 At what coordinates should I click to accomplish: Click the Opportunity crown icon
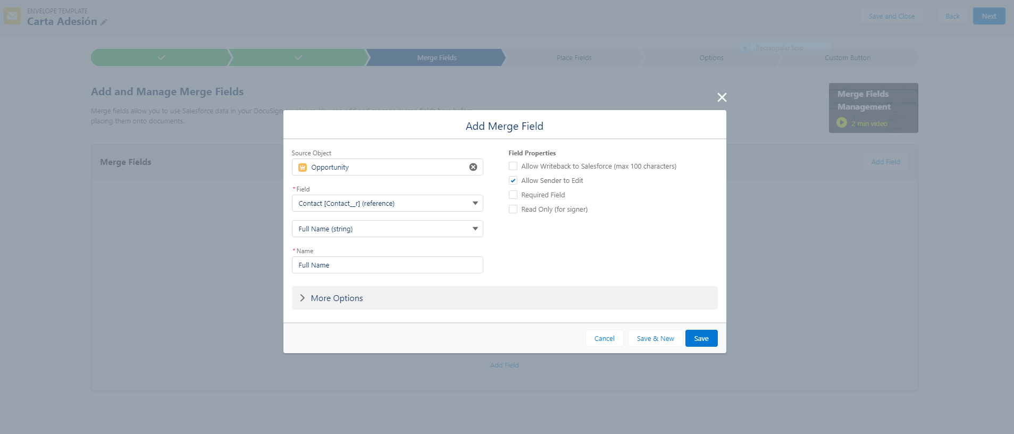click(303, 167)
